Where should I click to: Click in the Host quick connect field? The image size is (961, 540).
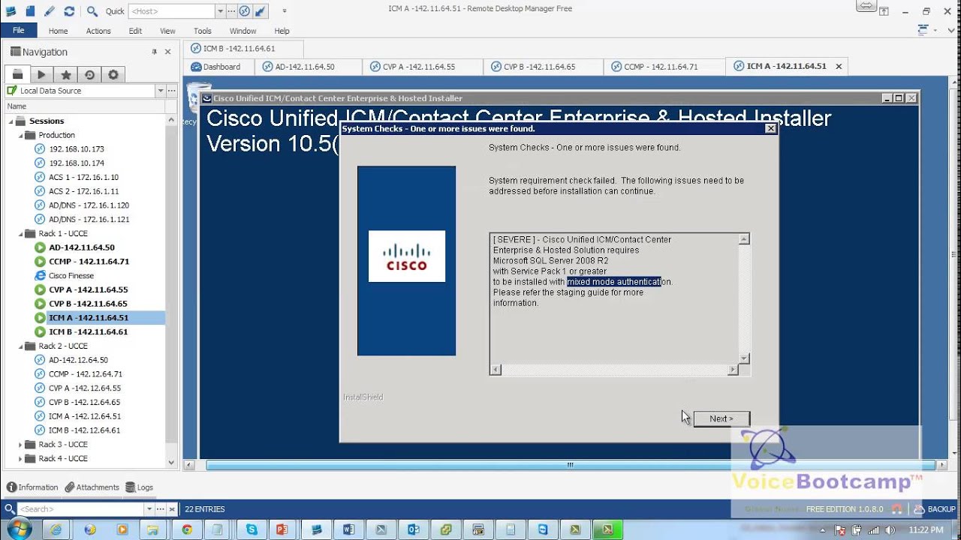tap(172, 11)
